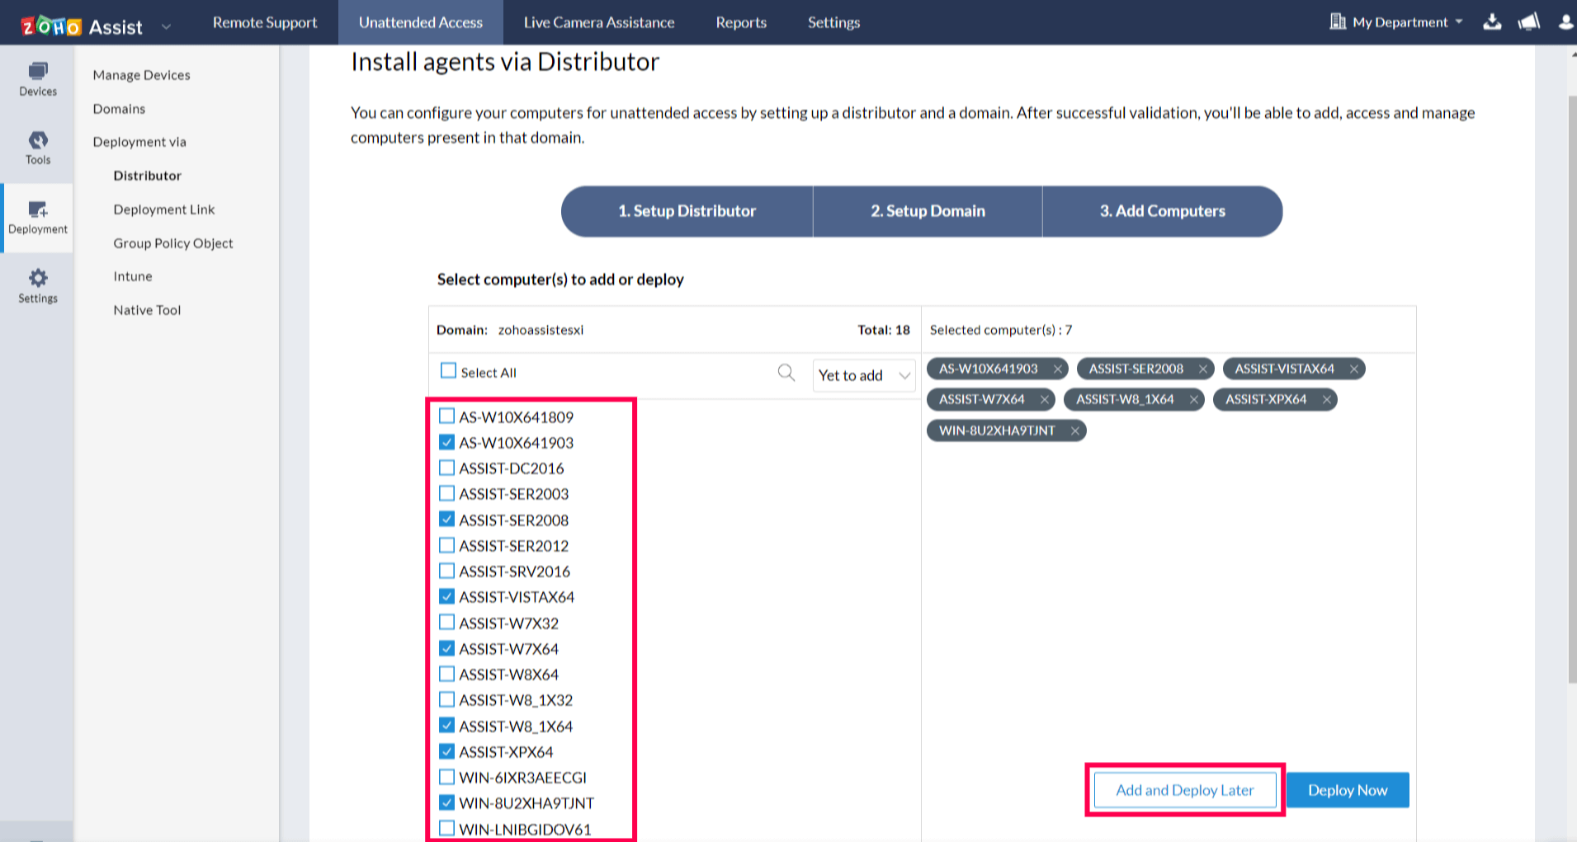This screenshot has height=842, width=1577.
Task: Open Live Camera Assistance from the top menu
Action: click(x=597, y=22)
